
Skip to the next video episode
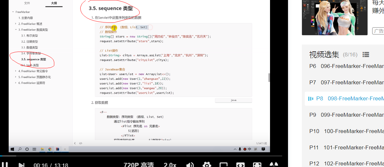point(22,165)
